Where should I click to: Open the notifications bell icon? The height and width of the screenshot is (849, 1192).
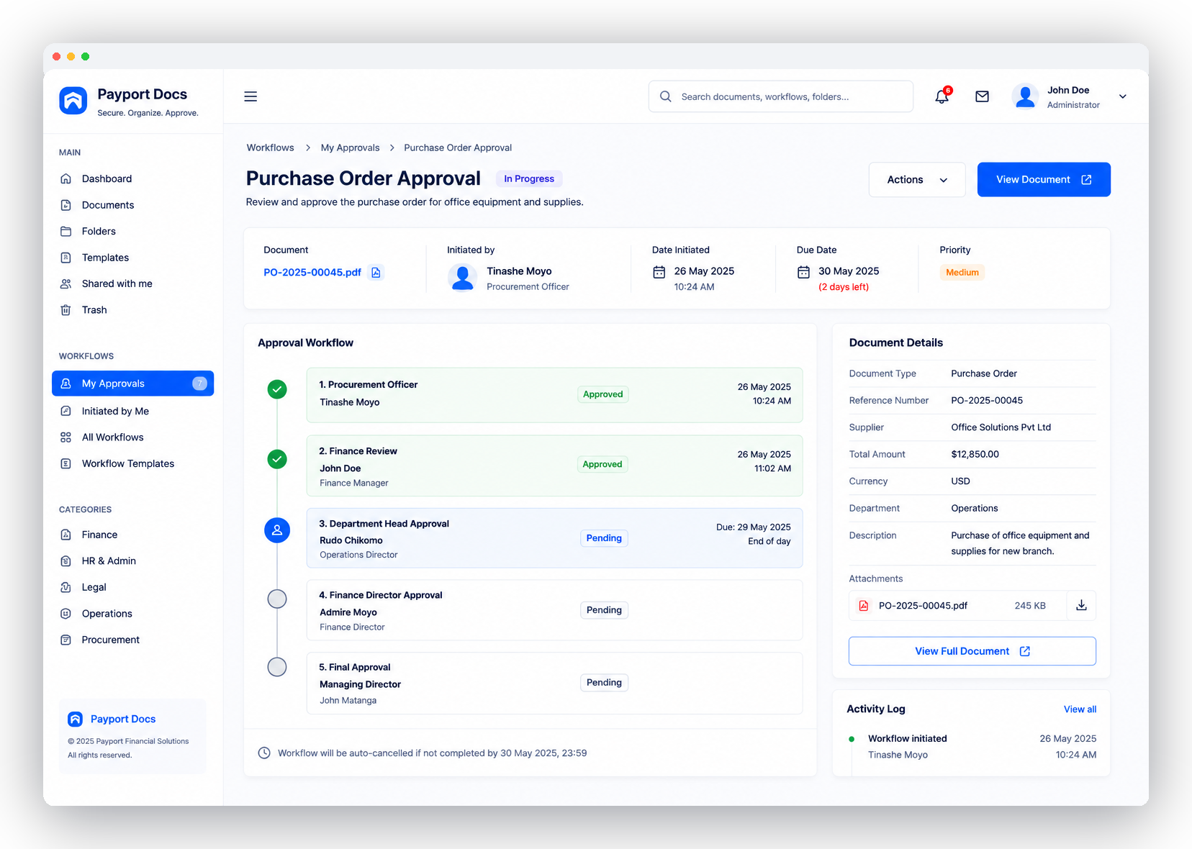(942, 96)
